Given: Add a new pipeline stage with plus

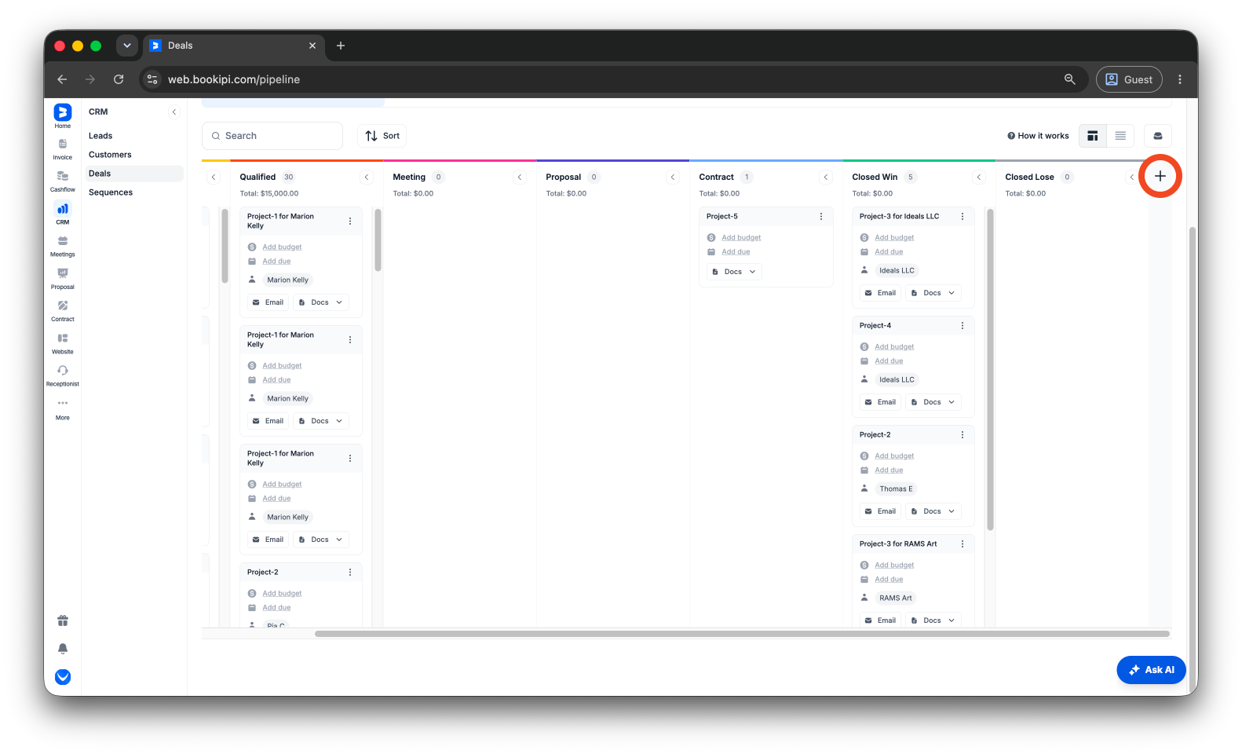Looking at the screenshot, I should [x=1160, y=176].
